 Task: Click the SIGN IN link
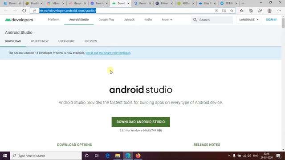pos(271,20)
